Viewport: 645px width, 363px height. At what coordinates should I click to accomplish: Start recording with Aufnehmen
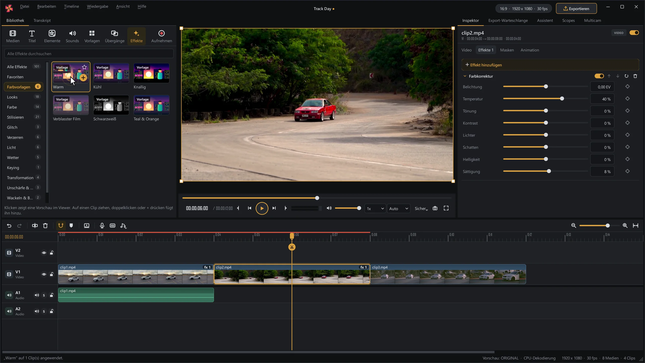click(162, 36)
